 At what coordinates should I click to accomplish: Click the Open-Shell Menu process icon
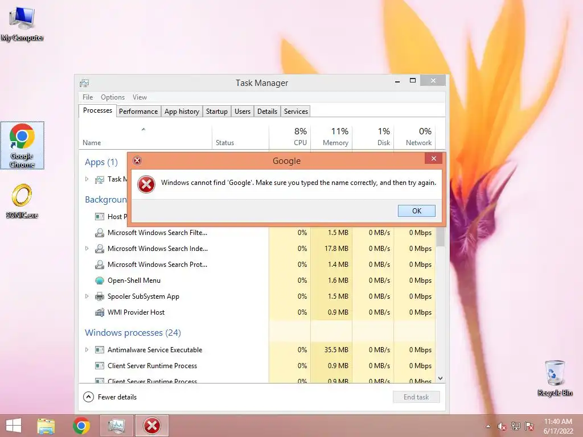[99, 281]
